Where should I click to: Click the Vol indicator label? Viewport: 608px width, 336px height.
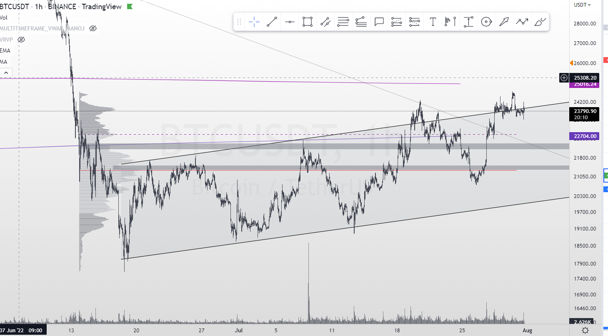click(4, 17)
